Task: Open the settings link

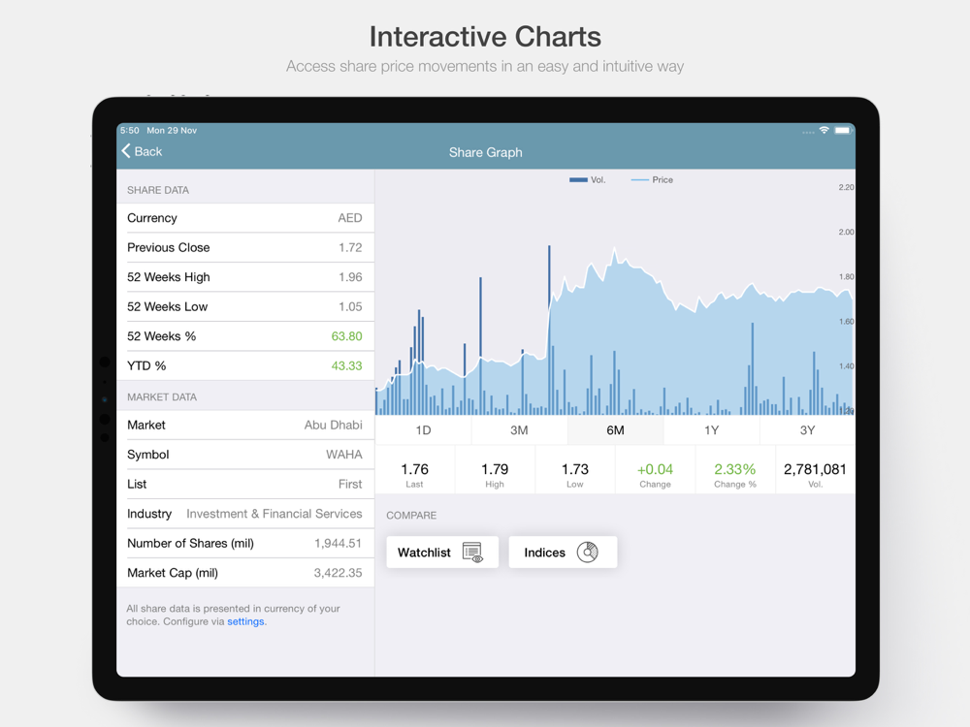Action: coord(245,622)
